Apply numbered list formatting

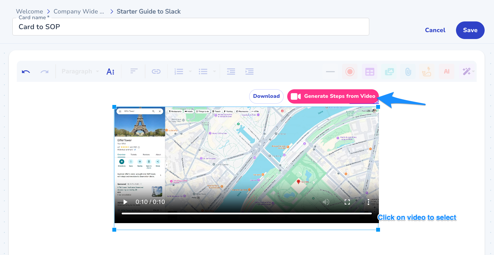(x=179, y=72)
